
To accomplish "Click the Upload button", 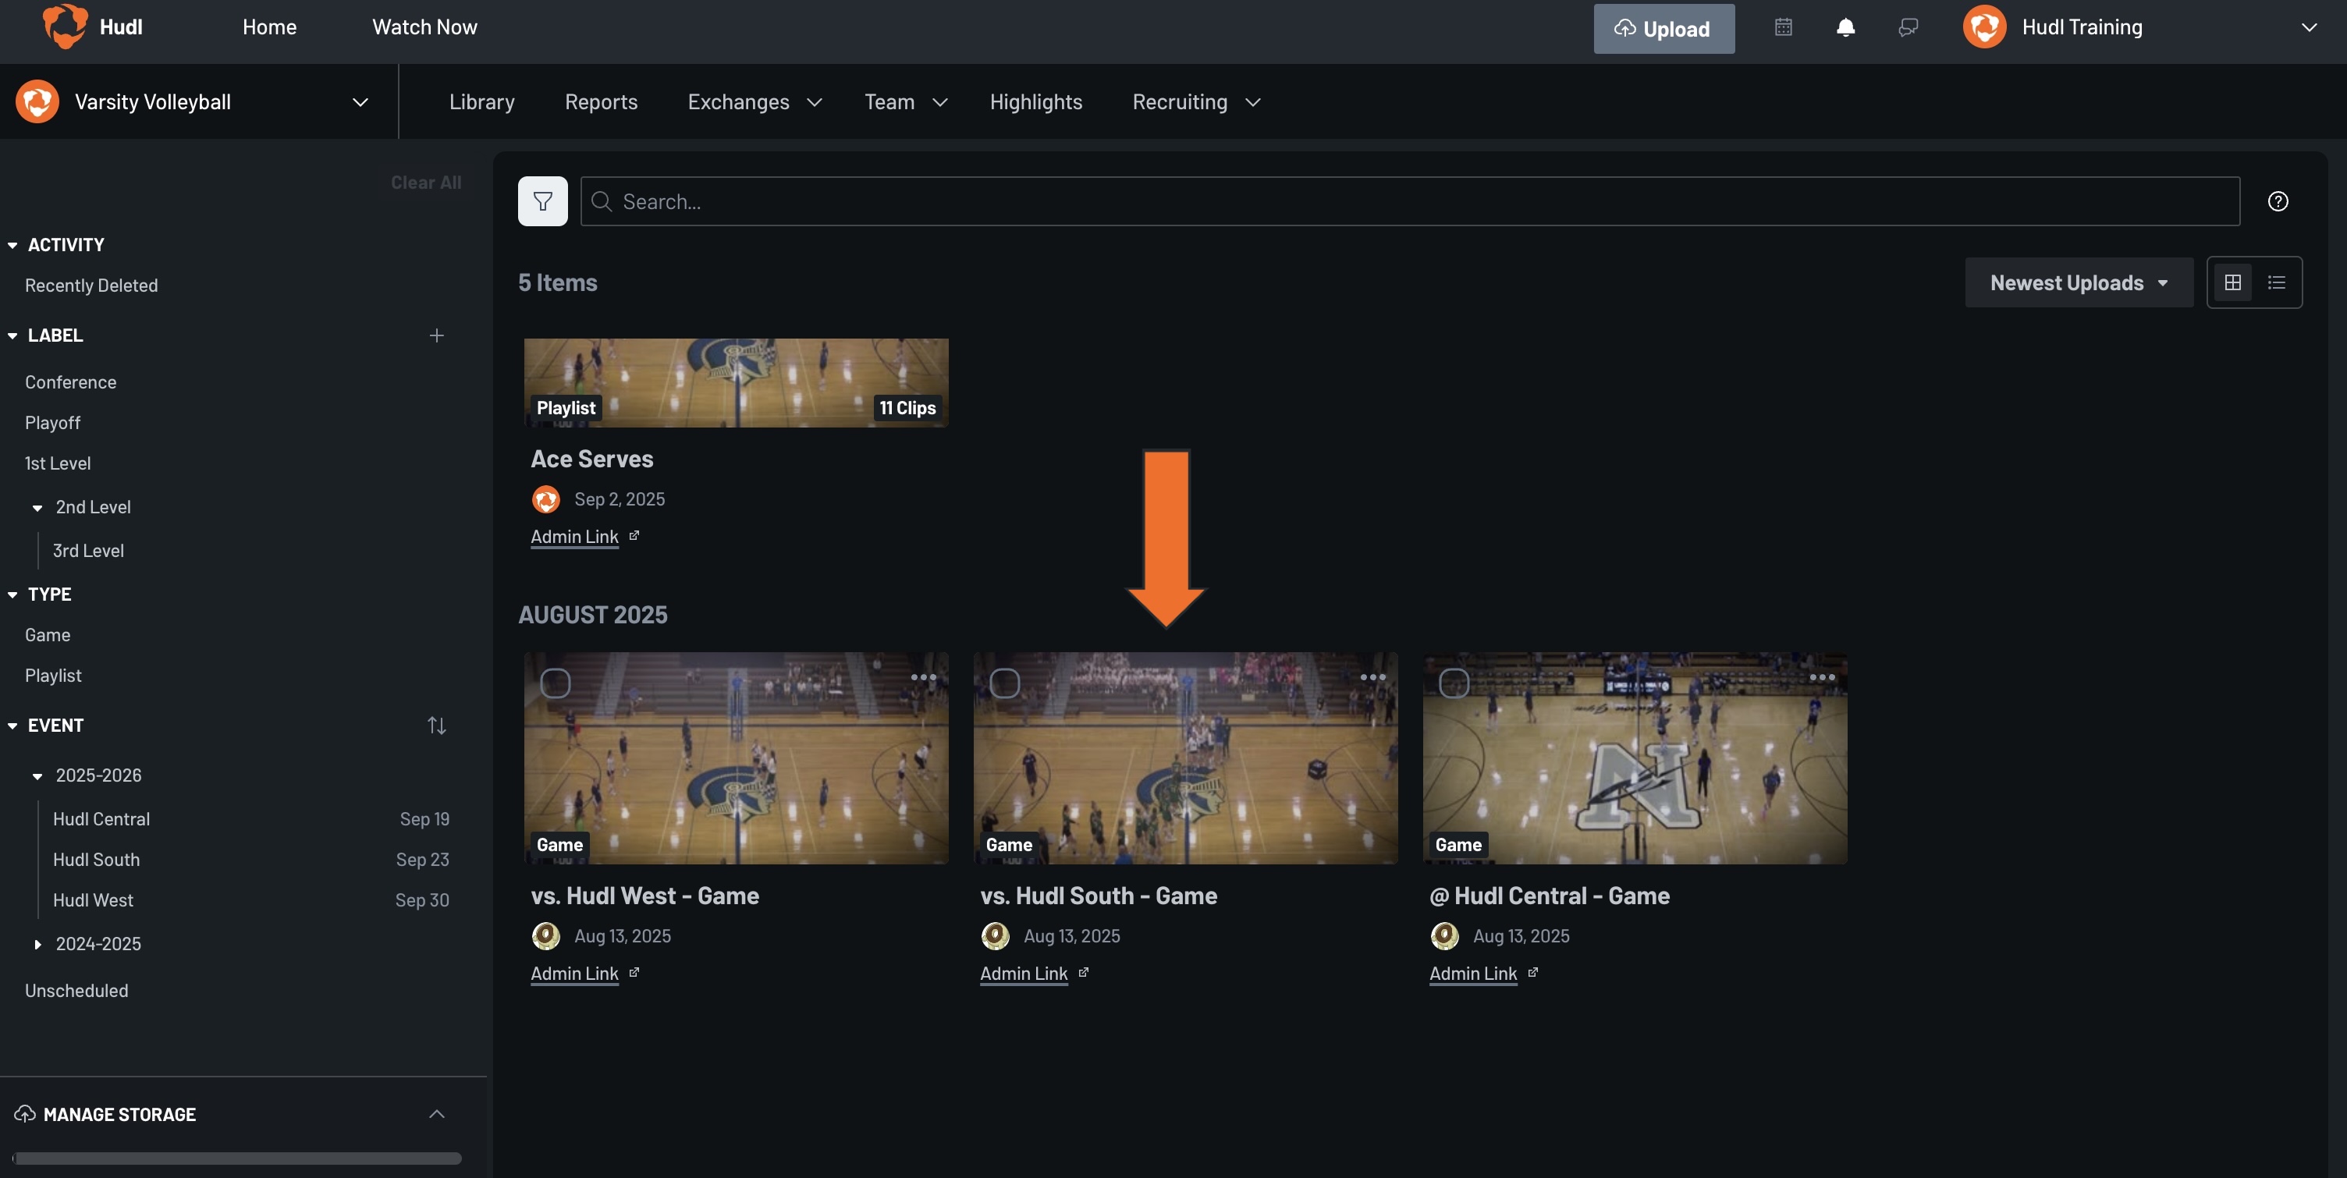I will point(1663,28).
